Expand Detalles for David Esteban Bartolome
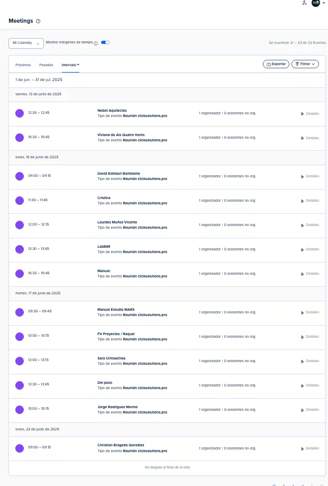The image size is (328, 486). (310, 176)
